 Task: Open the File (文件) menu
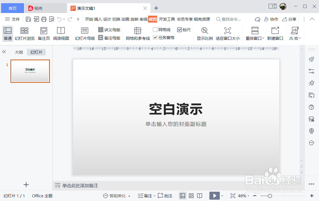click(x=13, y=19)
